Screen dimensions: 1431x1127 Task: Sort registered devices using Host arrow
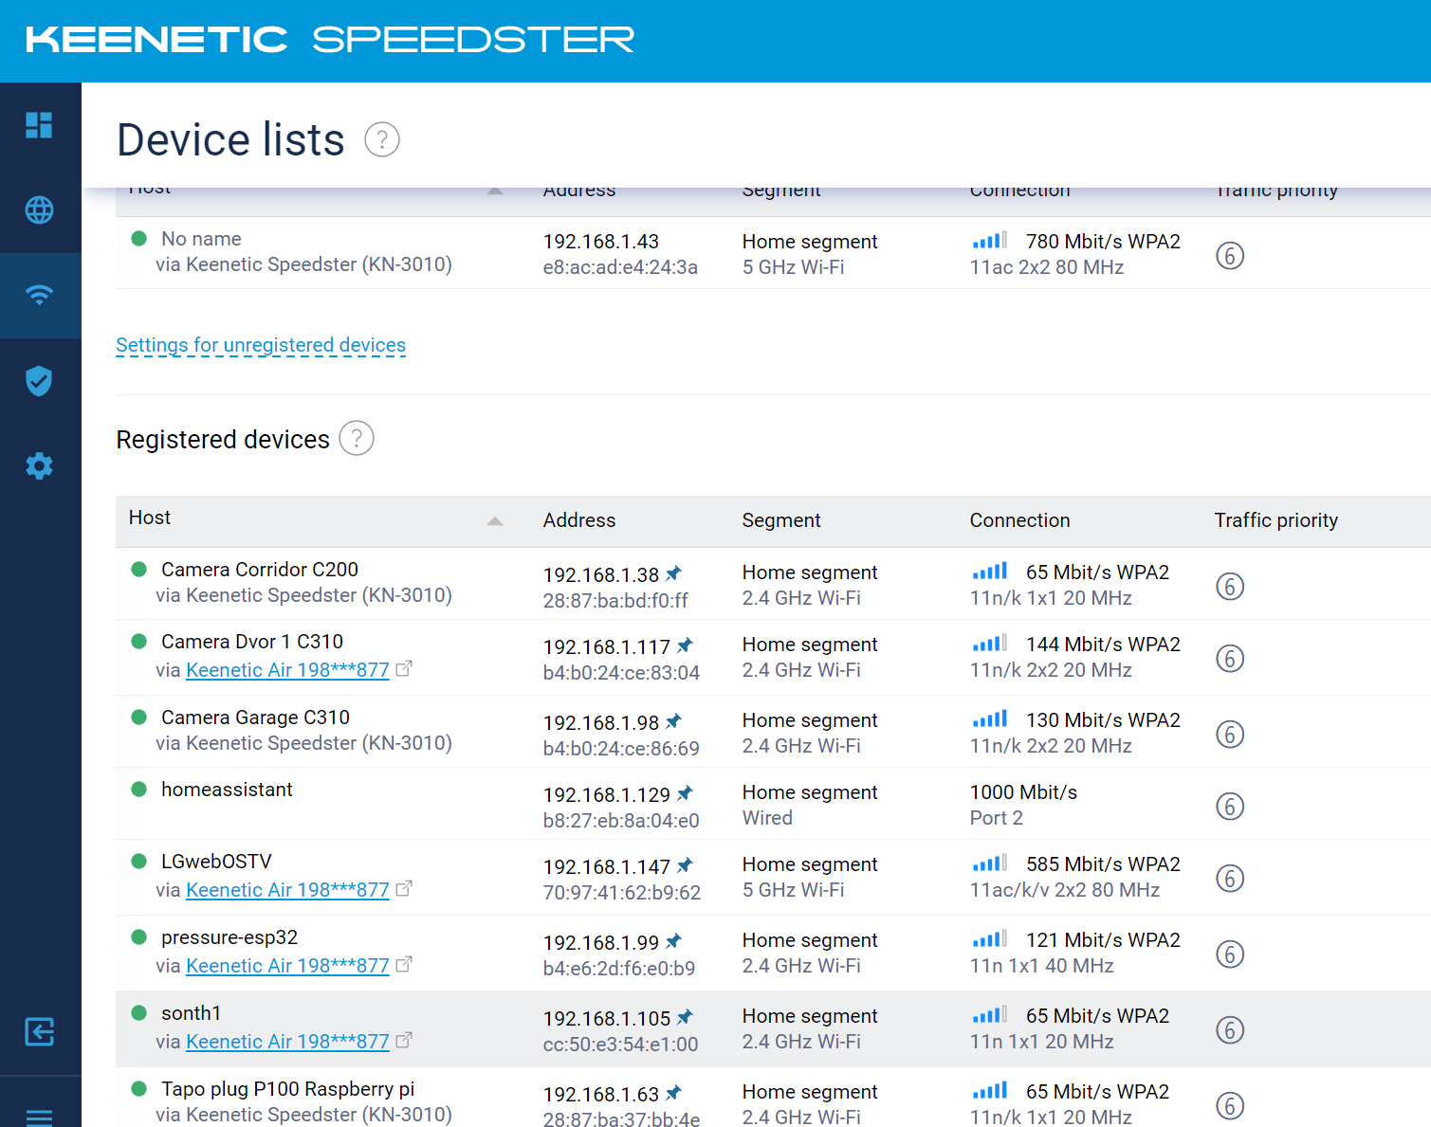coord(495,520)
